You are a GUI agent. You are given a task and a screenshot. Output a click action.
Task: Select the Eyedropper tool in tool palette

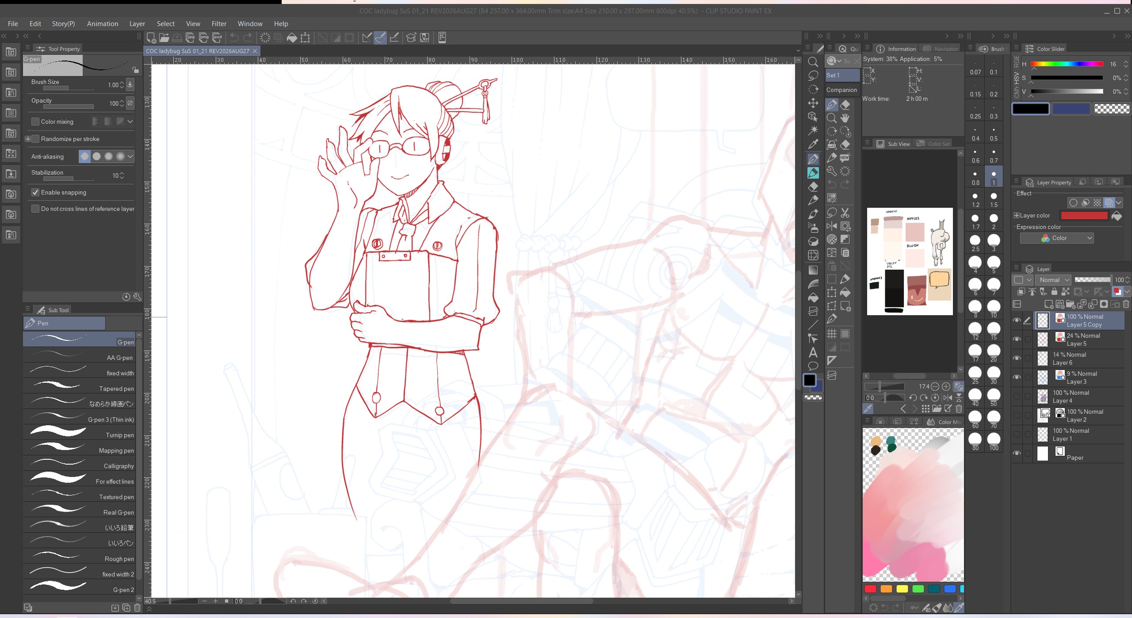tap(813, 144)
